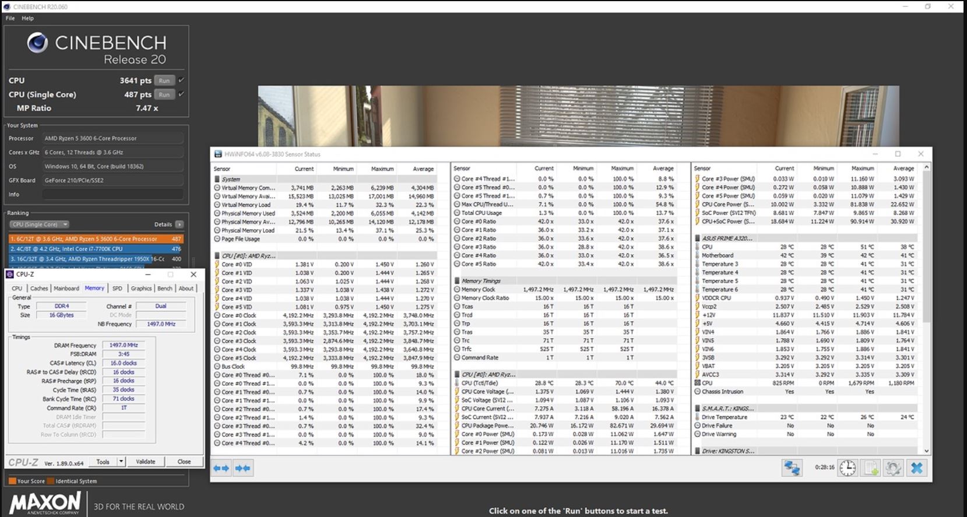
Task: Click the Memory Clock sensor icon
Action: [458, 290]
